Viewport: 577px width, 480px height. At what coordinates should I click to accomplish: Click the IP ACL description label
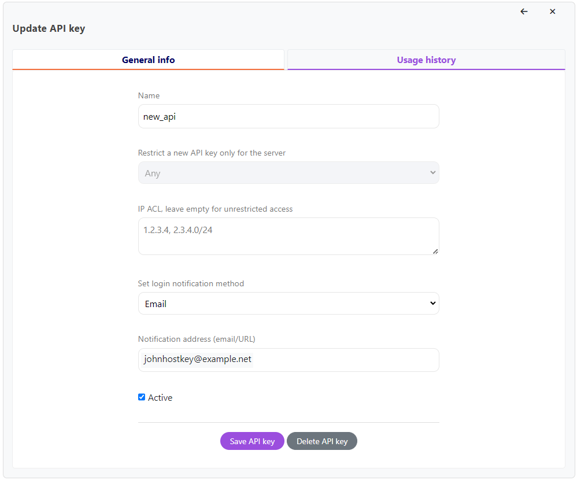point(215,209)
